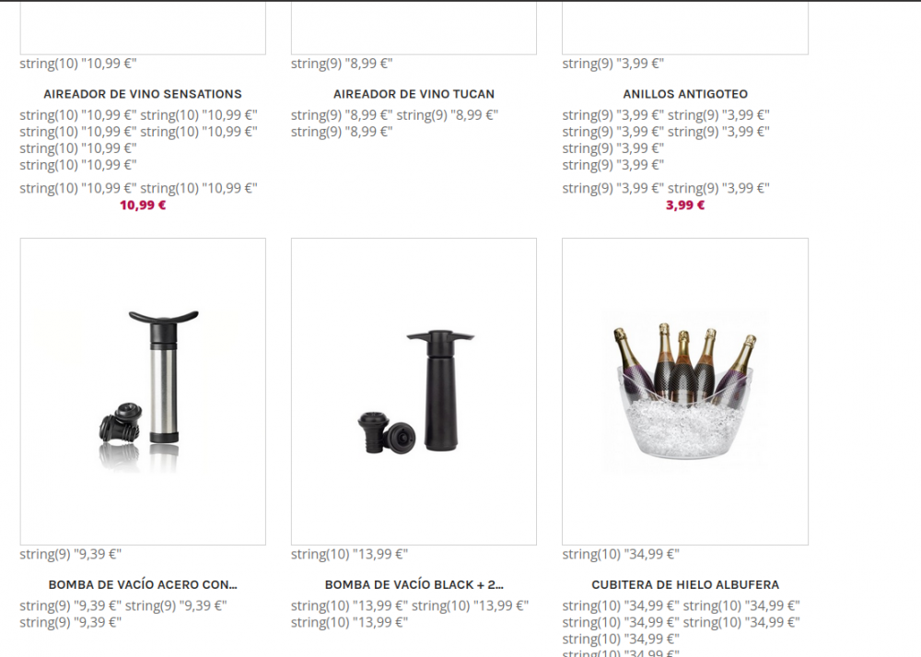Click the Aireador Sensations image frame
The width and height of the screenshot is (921, 657).
[143, 28]
